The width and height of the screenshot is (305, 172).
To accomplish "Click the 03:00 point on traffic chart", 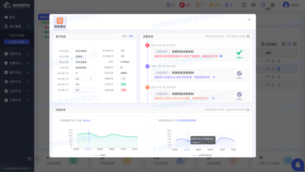I will (89, 133).
